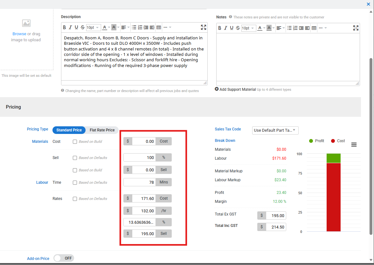Apply bold in the Notes editor

point(220,28)
